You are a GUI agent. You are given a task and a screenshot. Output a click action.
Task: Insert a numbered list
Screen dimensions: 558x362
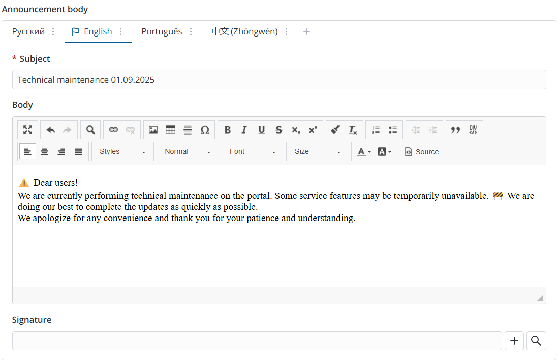pyautogui.click(x=376, y=130)
